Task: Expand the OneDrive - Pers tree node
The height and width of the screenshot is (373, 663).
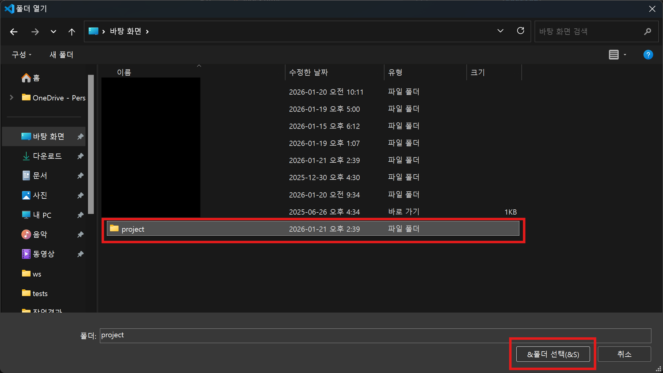Action: click(x=12, y=98)
